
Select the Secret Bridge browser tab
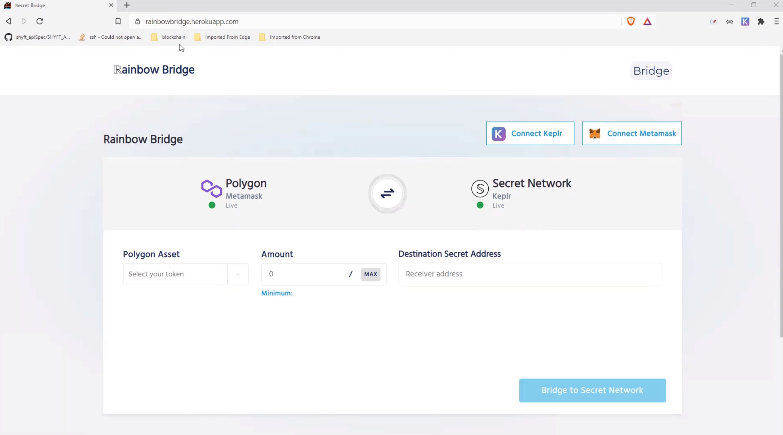point(59,5)
